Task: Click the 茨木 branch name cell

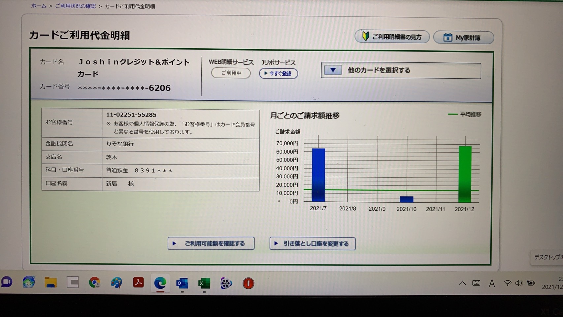Action: click(181, 158)
